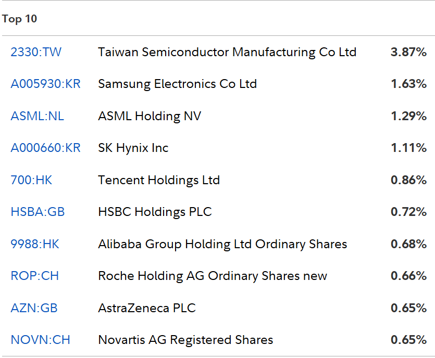Open the A005930:KR ticker link

pos(45,84)
